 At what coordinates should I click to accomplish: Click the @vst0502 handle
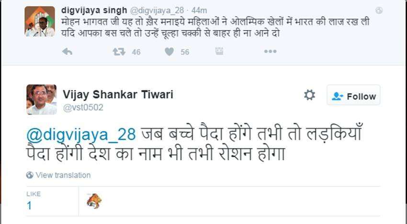(83, 107)
